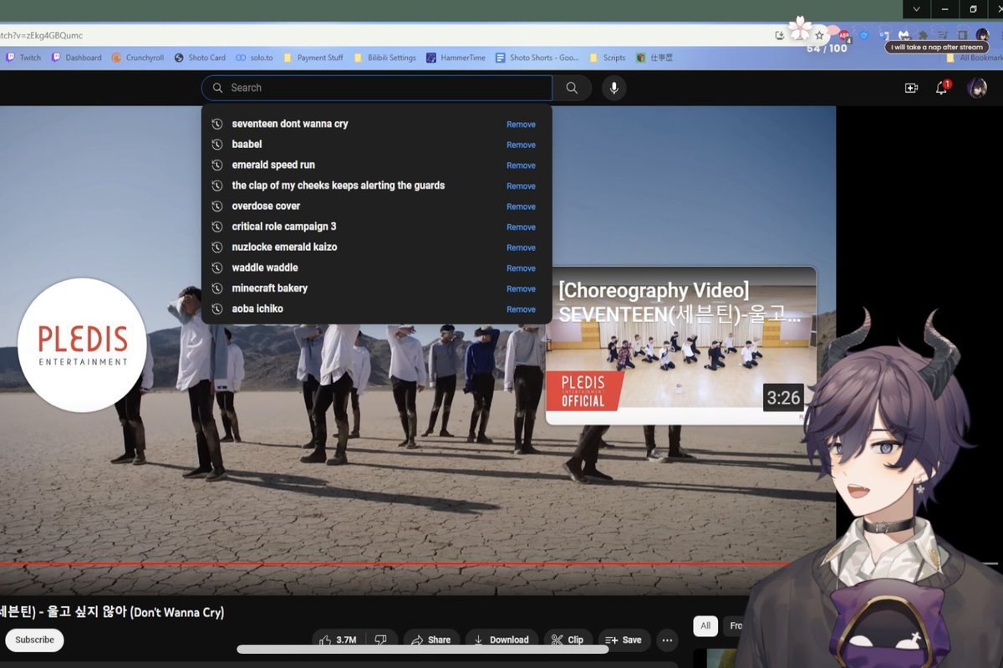The image size is (1003, 668).
Task: Select suggestion 'baabel'
Action: (x=247, y=145)
